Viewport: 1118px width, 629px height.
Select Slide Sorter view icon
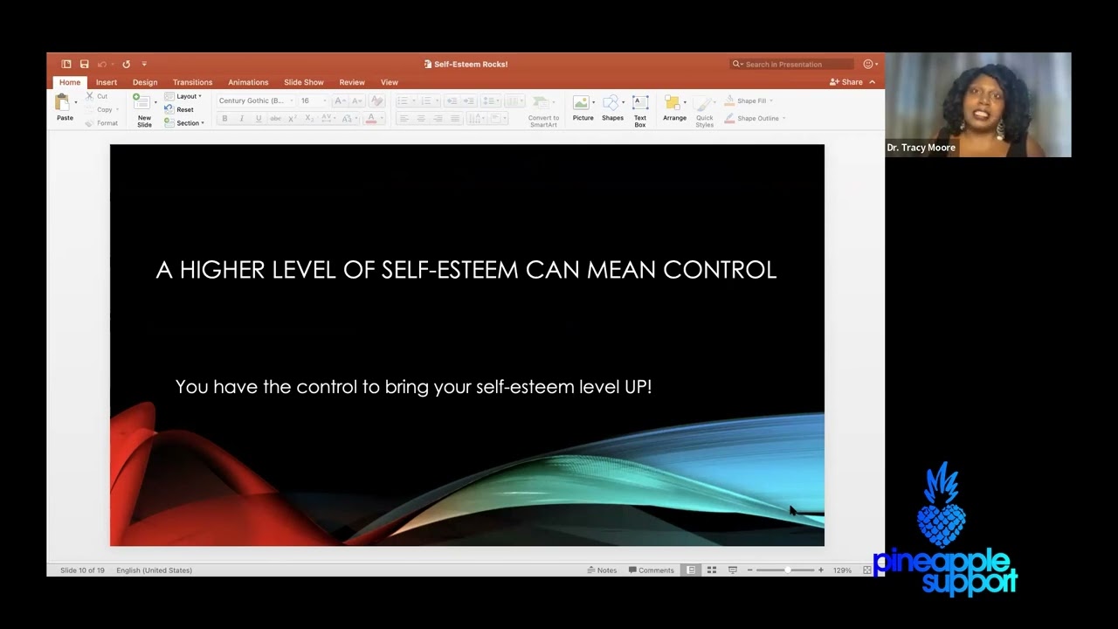tap(712, 570)
